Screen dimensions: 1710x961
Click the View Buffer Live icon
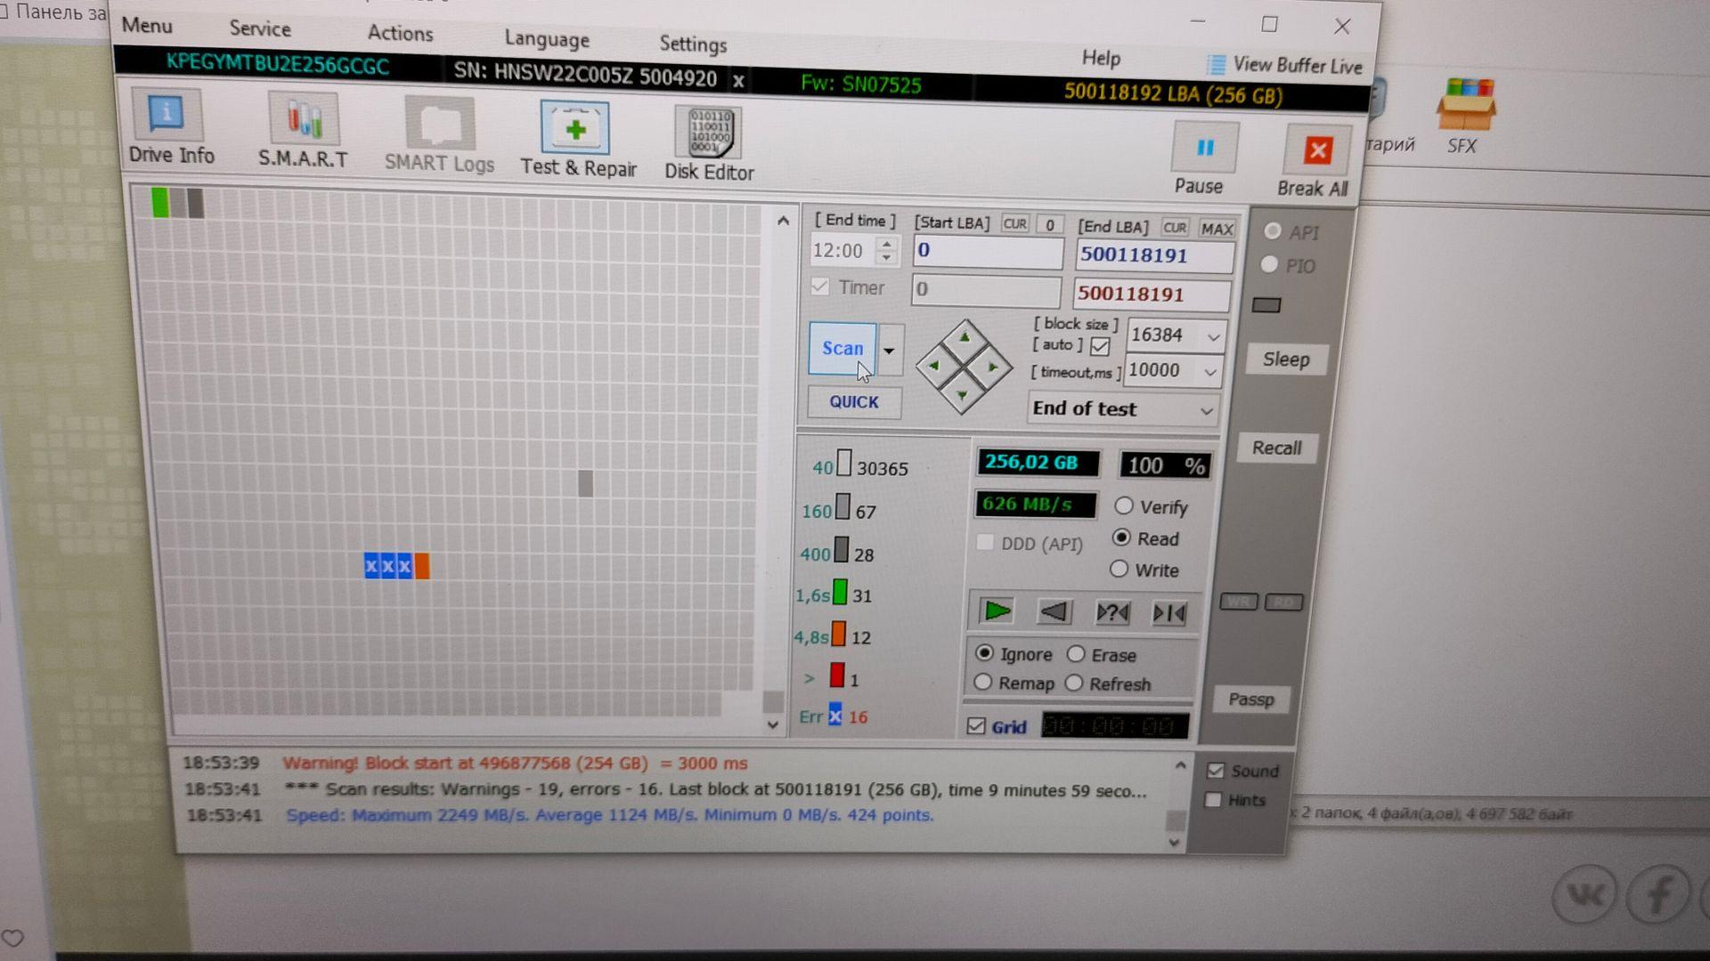coord(1216,66)
